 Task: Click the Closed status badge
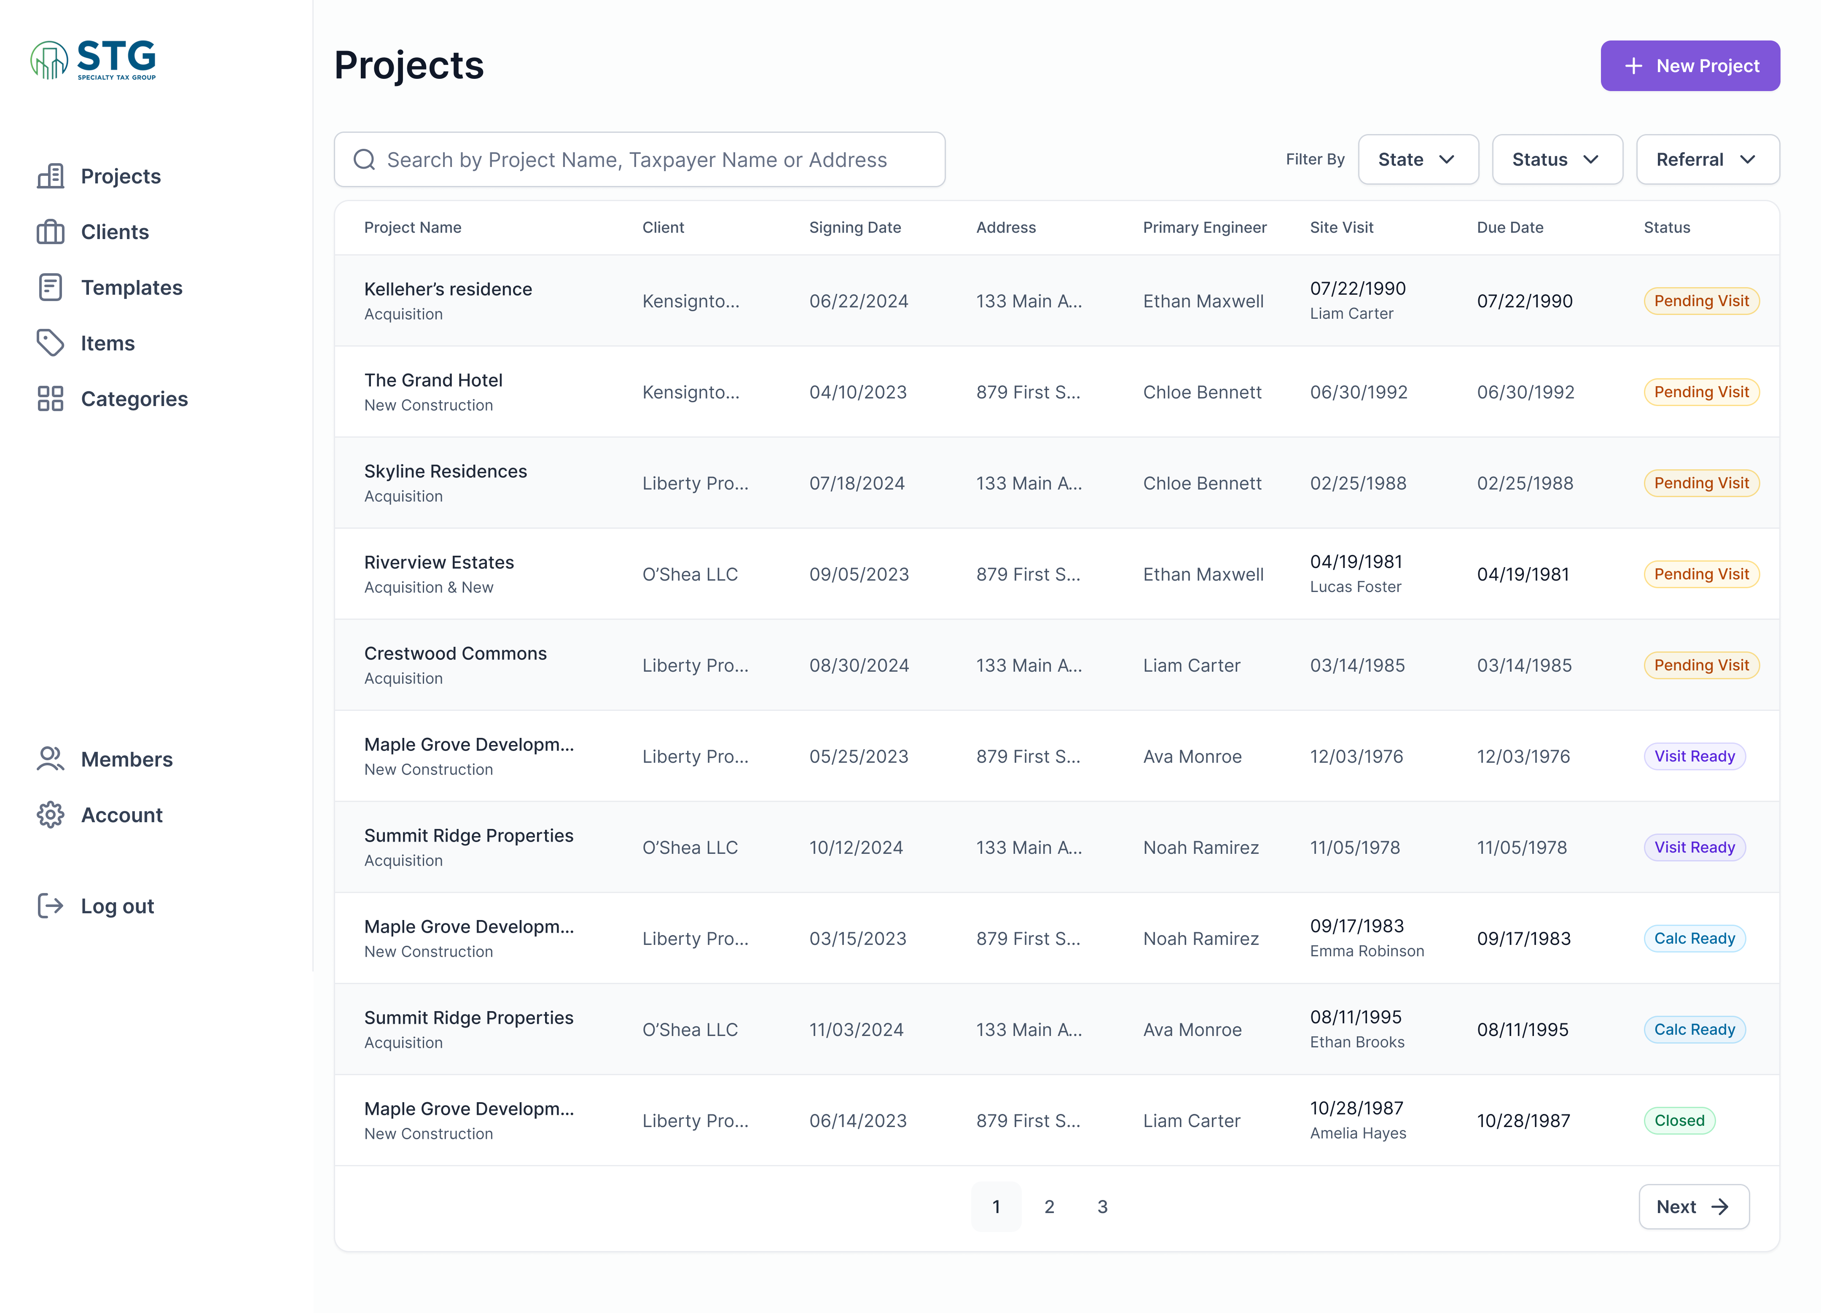[1679, 1120]
